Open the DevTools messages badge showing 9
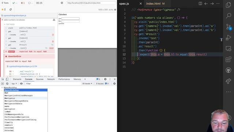Viewport: 234px width, 132px height. [x=98, y=79]
